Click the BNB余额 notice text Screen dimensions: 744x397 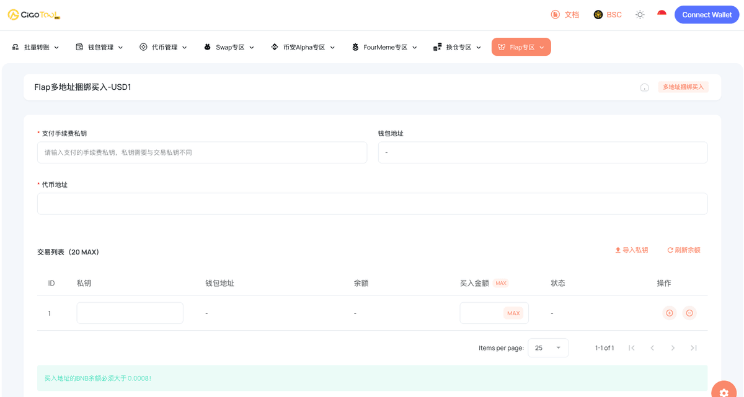[x=98, y=378]
